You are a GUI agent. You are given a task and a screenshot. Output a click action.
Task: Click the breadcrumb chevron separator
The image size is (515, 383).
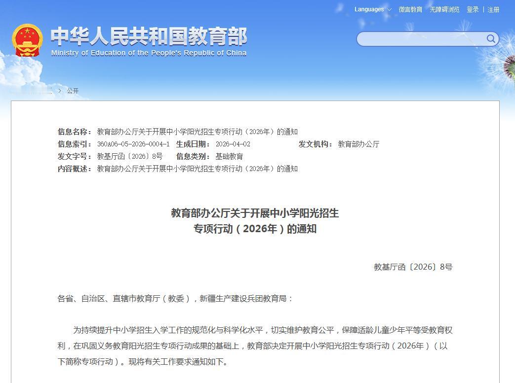pos(59,91)
